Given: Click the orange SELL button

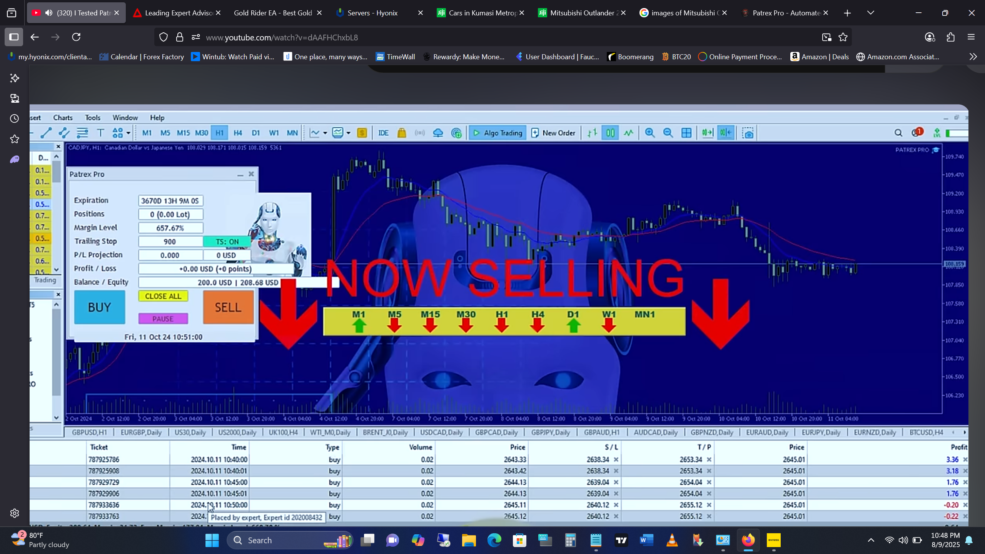Looking at the screenshot, I should pyautogui.click(x=228, y=307).
